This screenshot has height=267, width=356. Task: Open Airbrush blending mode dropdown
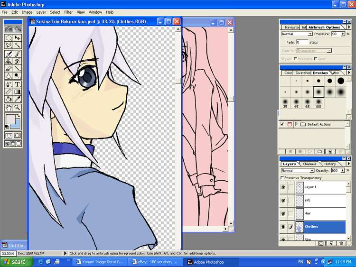(x=310, y=34)
